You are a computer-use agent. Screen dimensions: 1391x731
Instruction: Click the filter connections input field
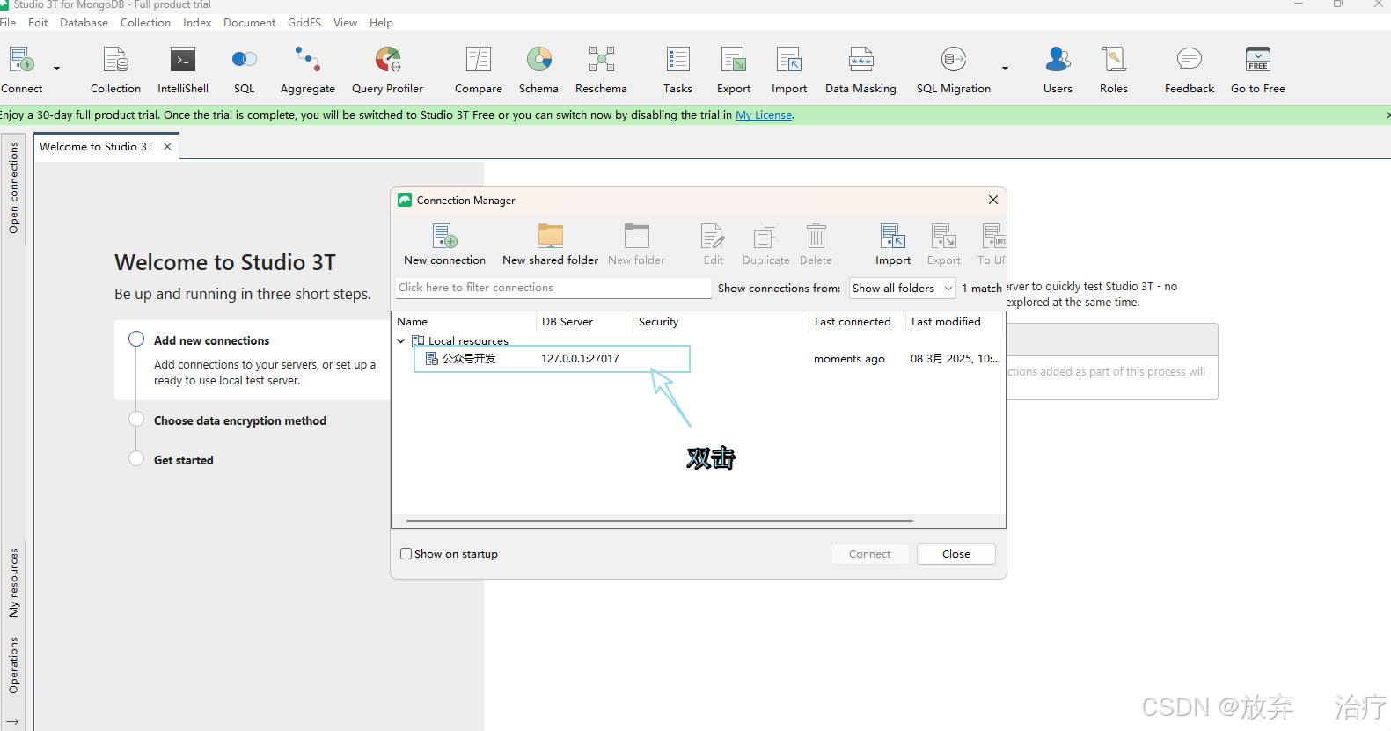(x=553, y=288)
